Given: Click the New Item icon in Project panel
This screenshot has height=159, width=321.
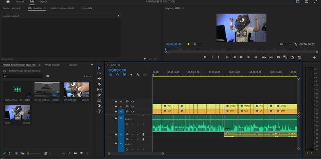Looking at the screenshot, I should point(81,153).
